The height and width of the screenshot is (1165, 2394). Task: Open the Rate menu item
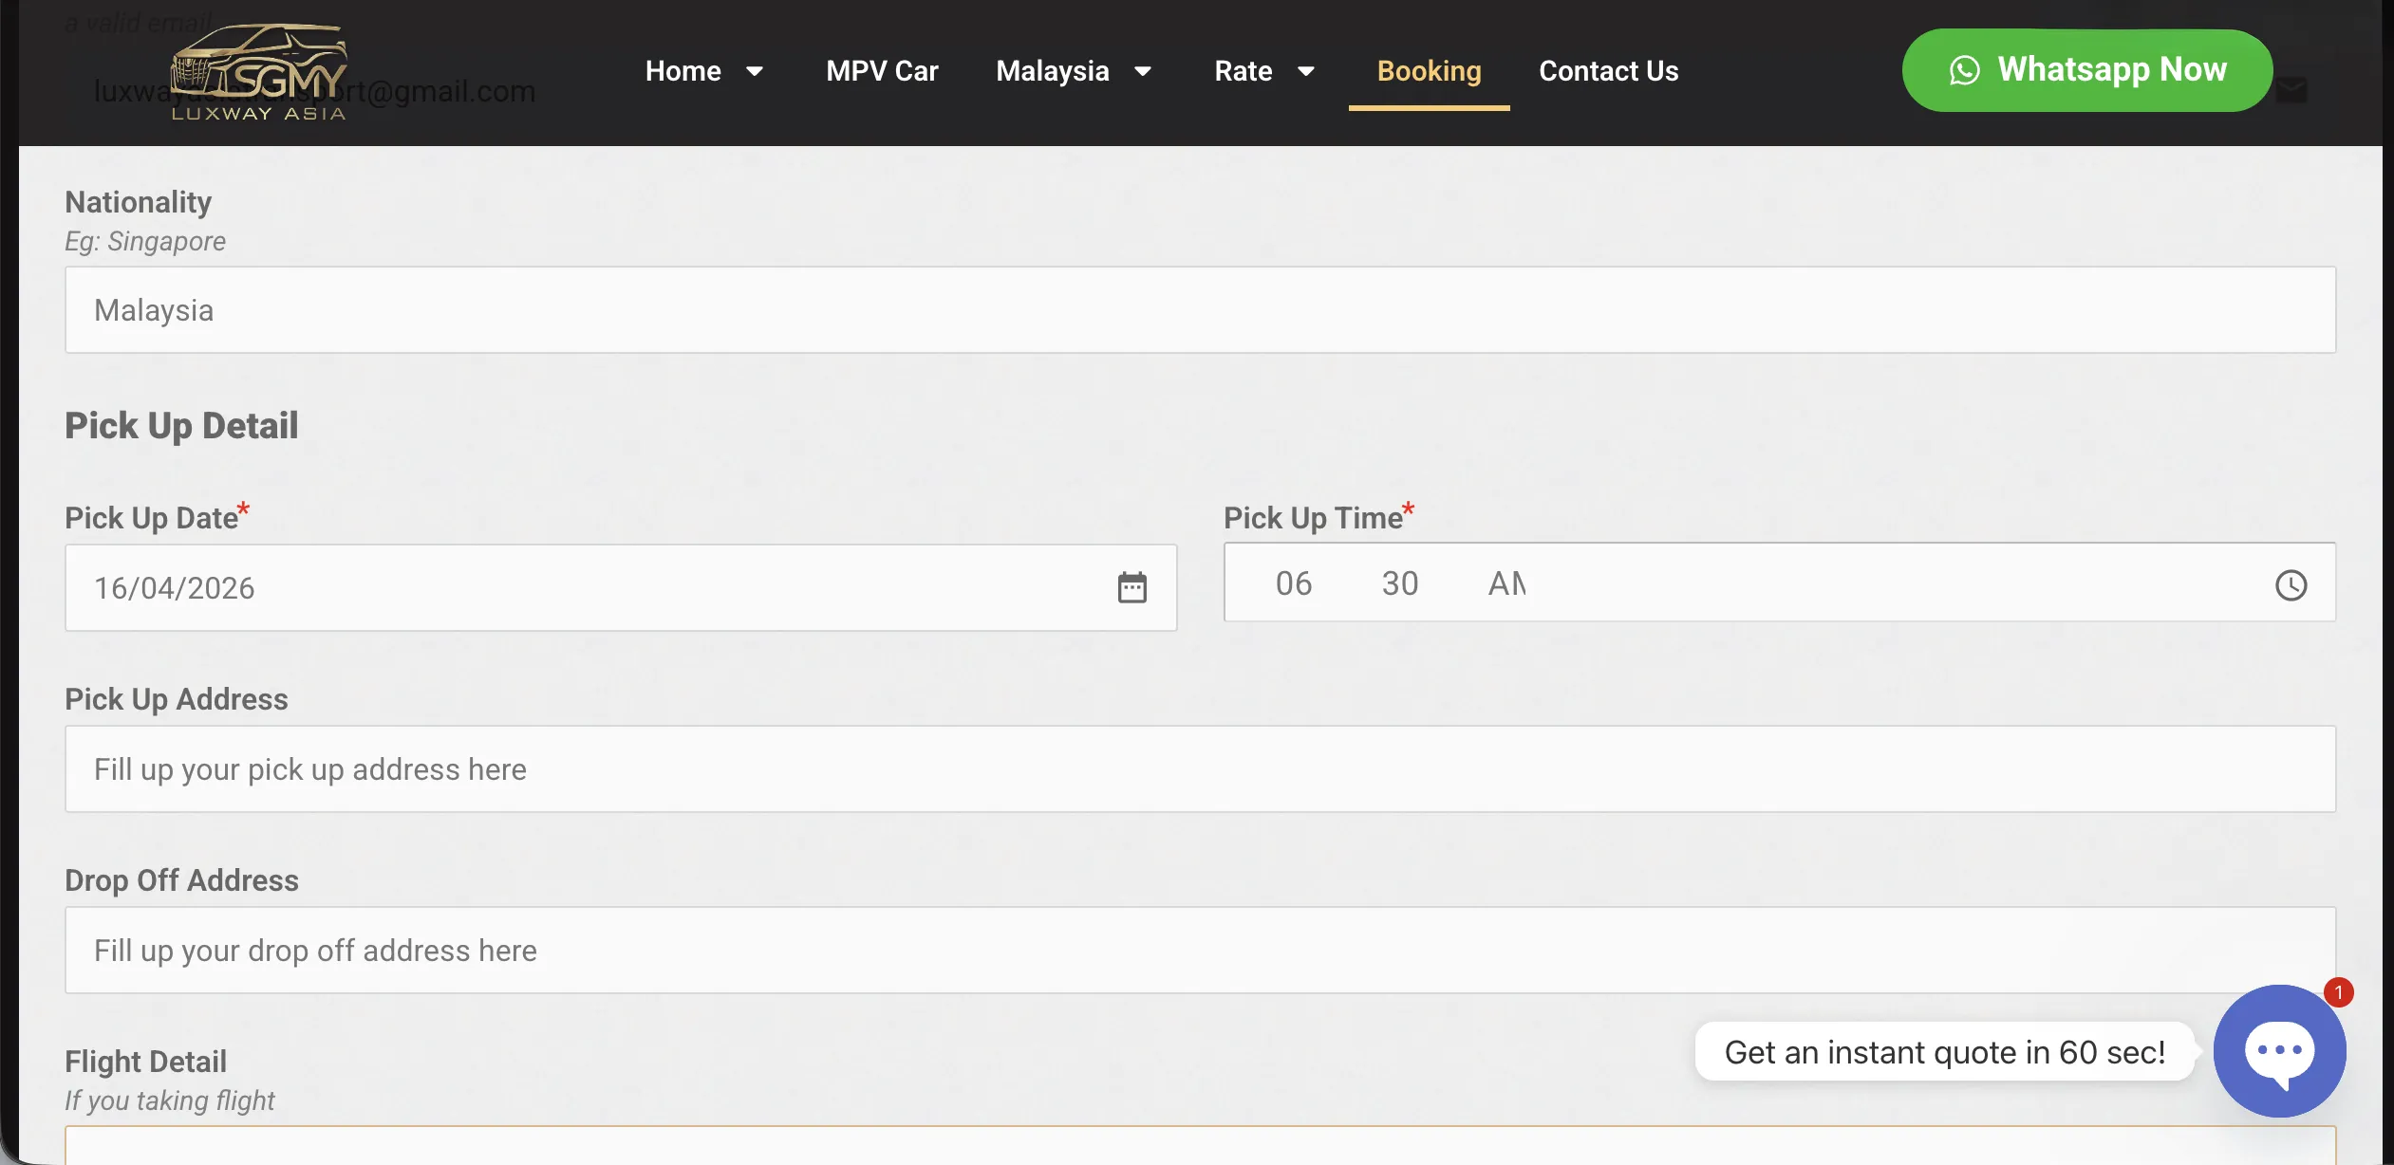1244,71
